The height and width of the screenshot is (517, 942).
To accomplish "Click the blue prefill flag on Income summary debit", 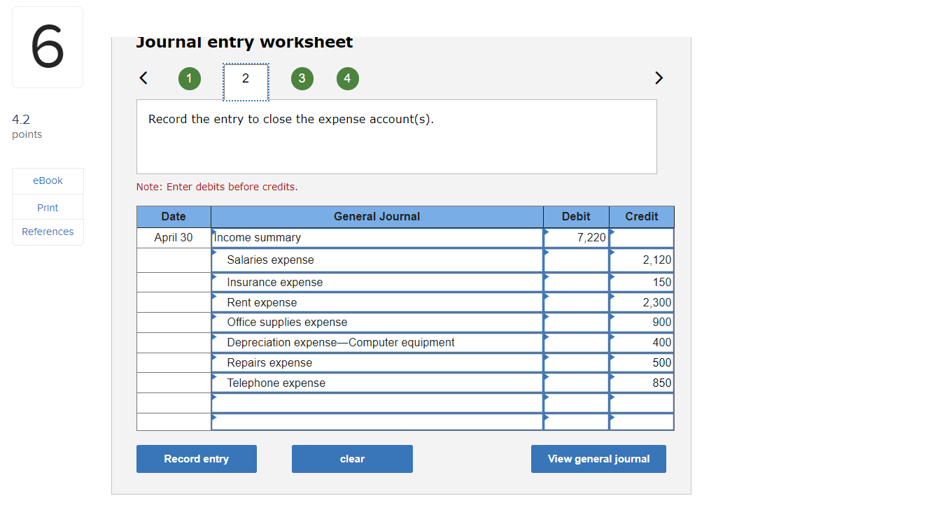I will tap(545, 232).
